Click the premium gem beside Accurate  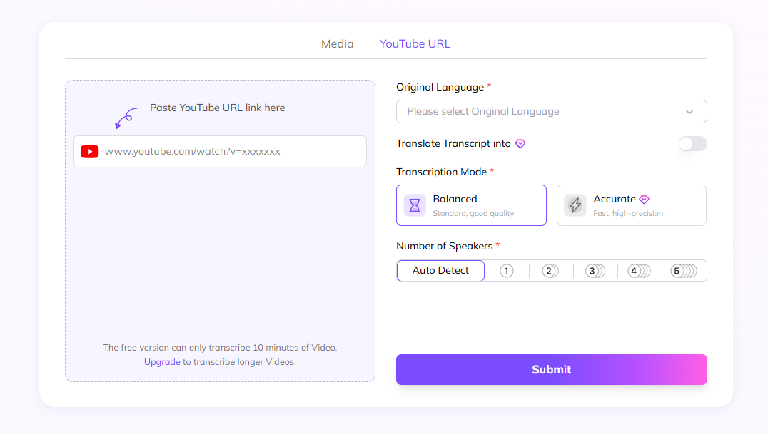click(645, 200)
